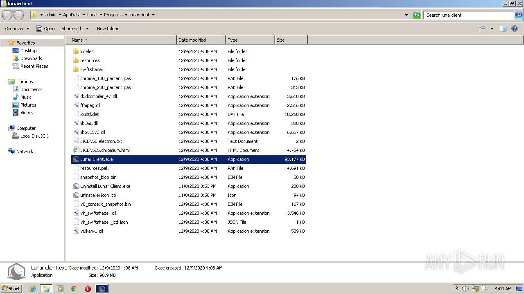Image resolution: width=524 pixels, height=294 pixels.
Task: Click the Start button
Action: click(x=11, y=289)
